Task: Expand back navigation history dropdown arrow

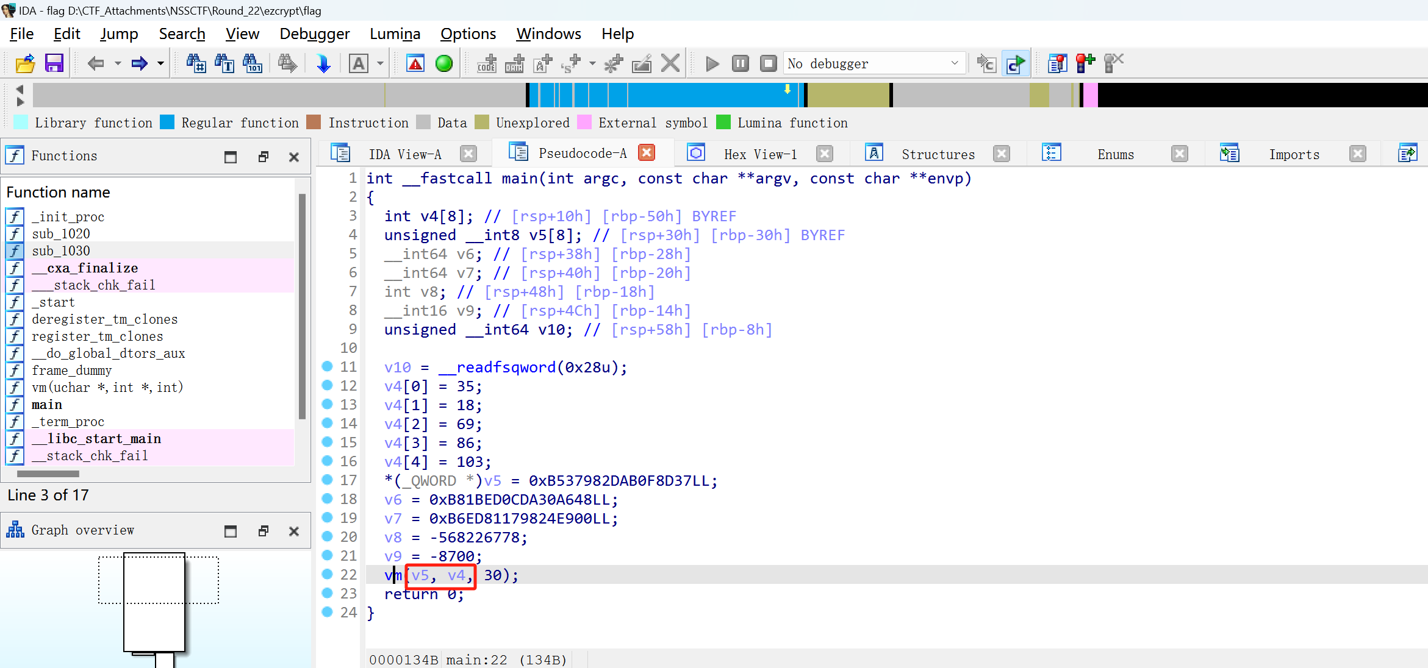Action: point(118,63)
